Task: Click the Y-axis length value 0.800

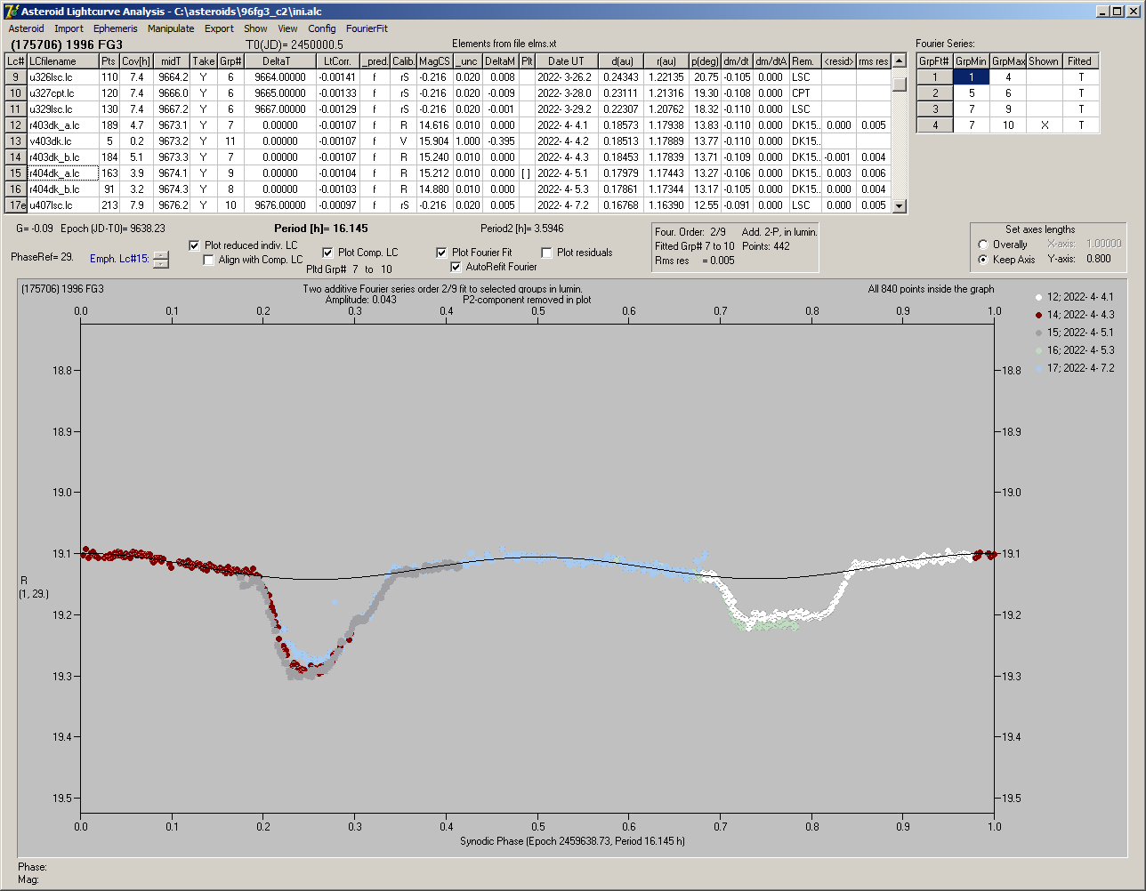Action: tap(1098, 260)
